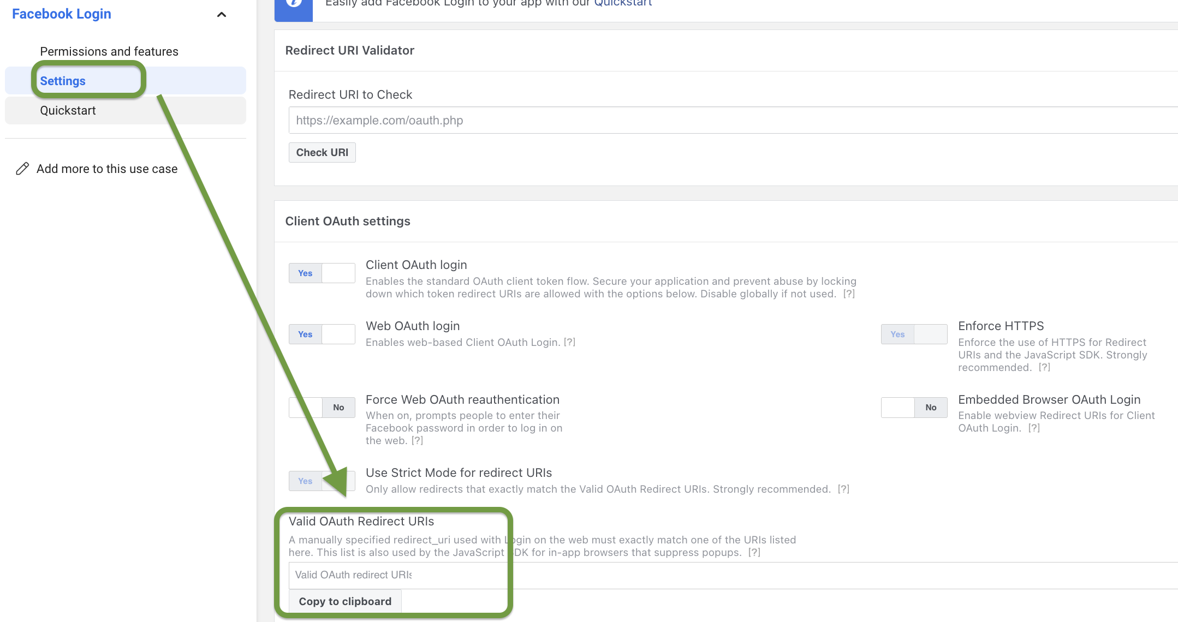The width and height of the screenshot is (1178, 622).
Task: Click the Valid OAuth Redirect URIs label
Action: (361, 521)
